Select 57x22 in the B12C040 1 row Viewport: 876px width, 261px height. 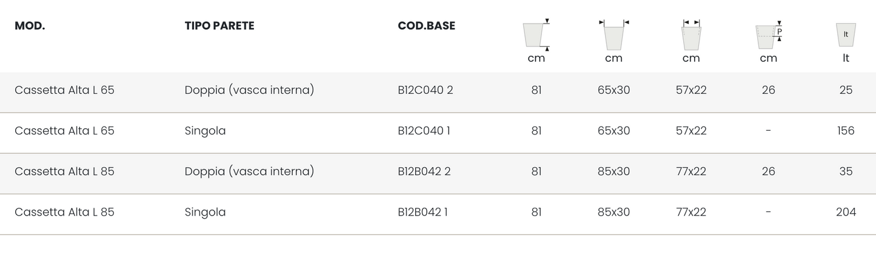click(x=691, y=131)
